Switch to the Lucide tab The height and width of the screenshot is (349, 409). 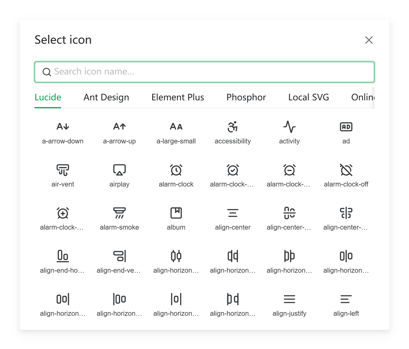[48, 97]
